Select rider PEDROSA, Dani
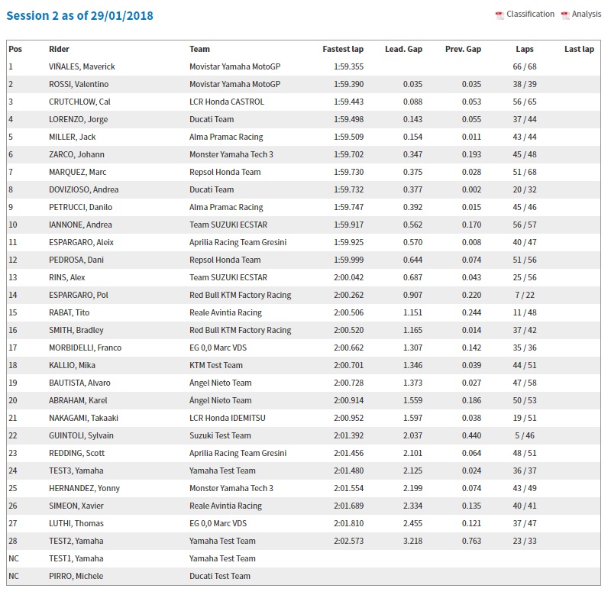Screen dimensions: 611x595 76,260
